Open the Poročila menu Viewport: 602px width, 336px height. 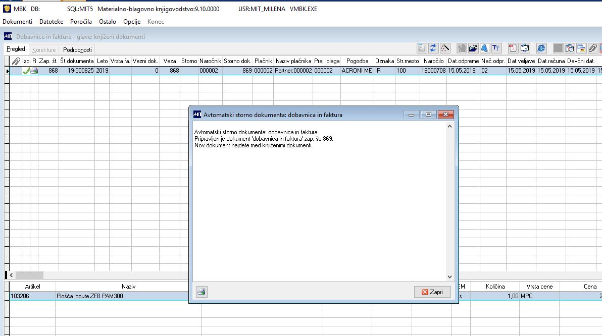pyautogui.click(x=81, y=22)
